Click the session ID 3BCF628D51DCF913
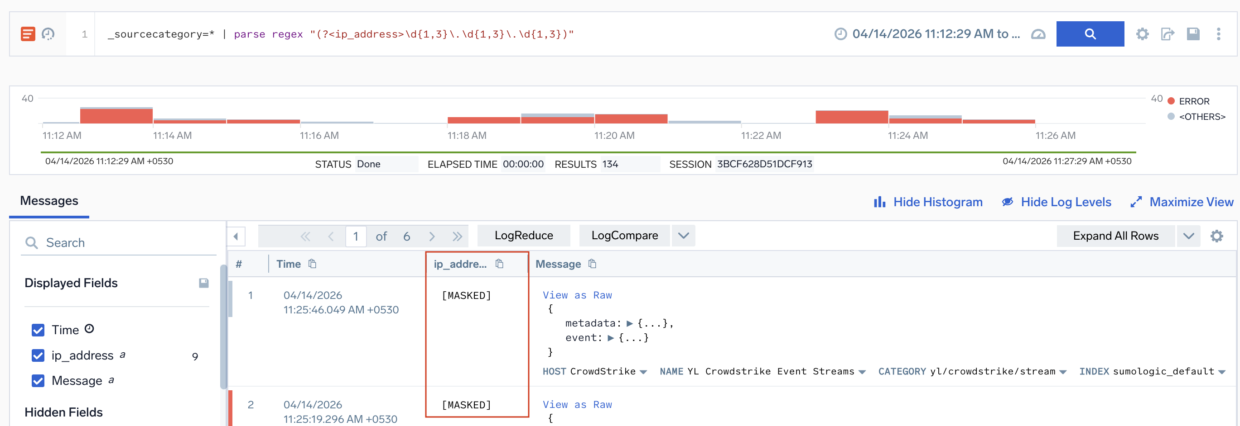Viewport: 1240px width, 426px height. click(764, 164)
